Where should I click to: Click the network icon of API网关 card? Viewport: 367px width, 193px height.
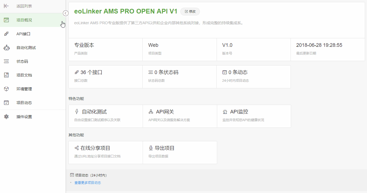click(x=151, y=112)
